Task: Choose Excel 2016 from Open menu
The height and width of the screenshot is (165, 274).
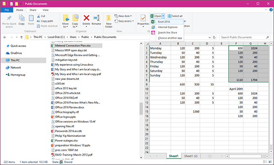Action: (167, 22)
